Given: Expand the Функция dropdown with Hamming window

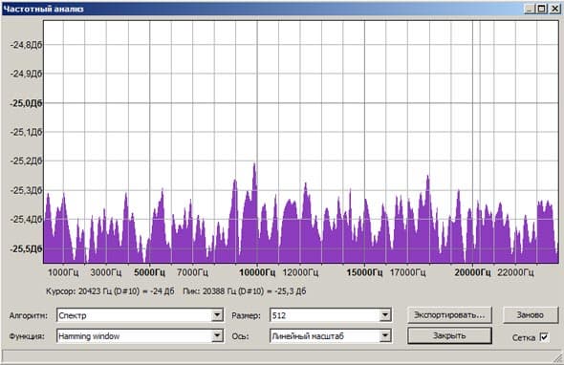Looking at the screenshot, I should tap(140, 336).
